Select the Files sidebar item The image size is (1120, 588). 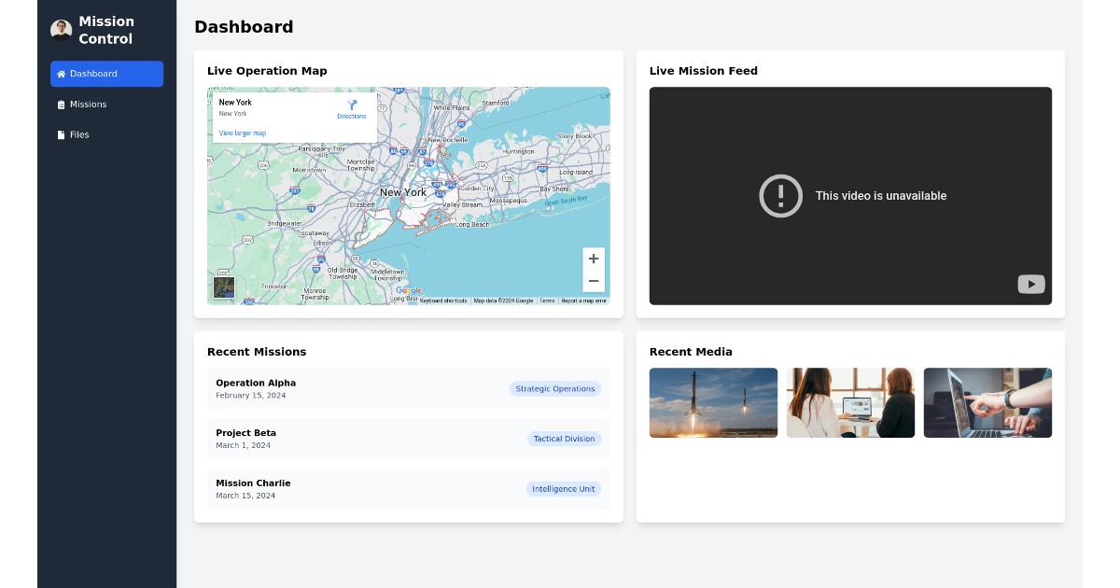point(79,134)
